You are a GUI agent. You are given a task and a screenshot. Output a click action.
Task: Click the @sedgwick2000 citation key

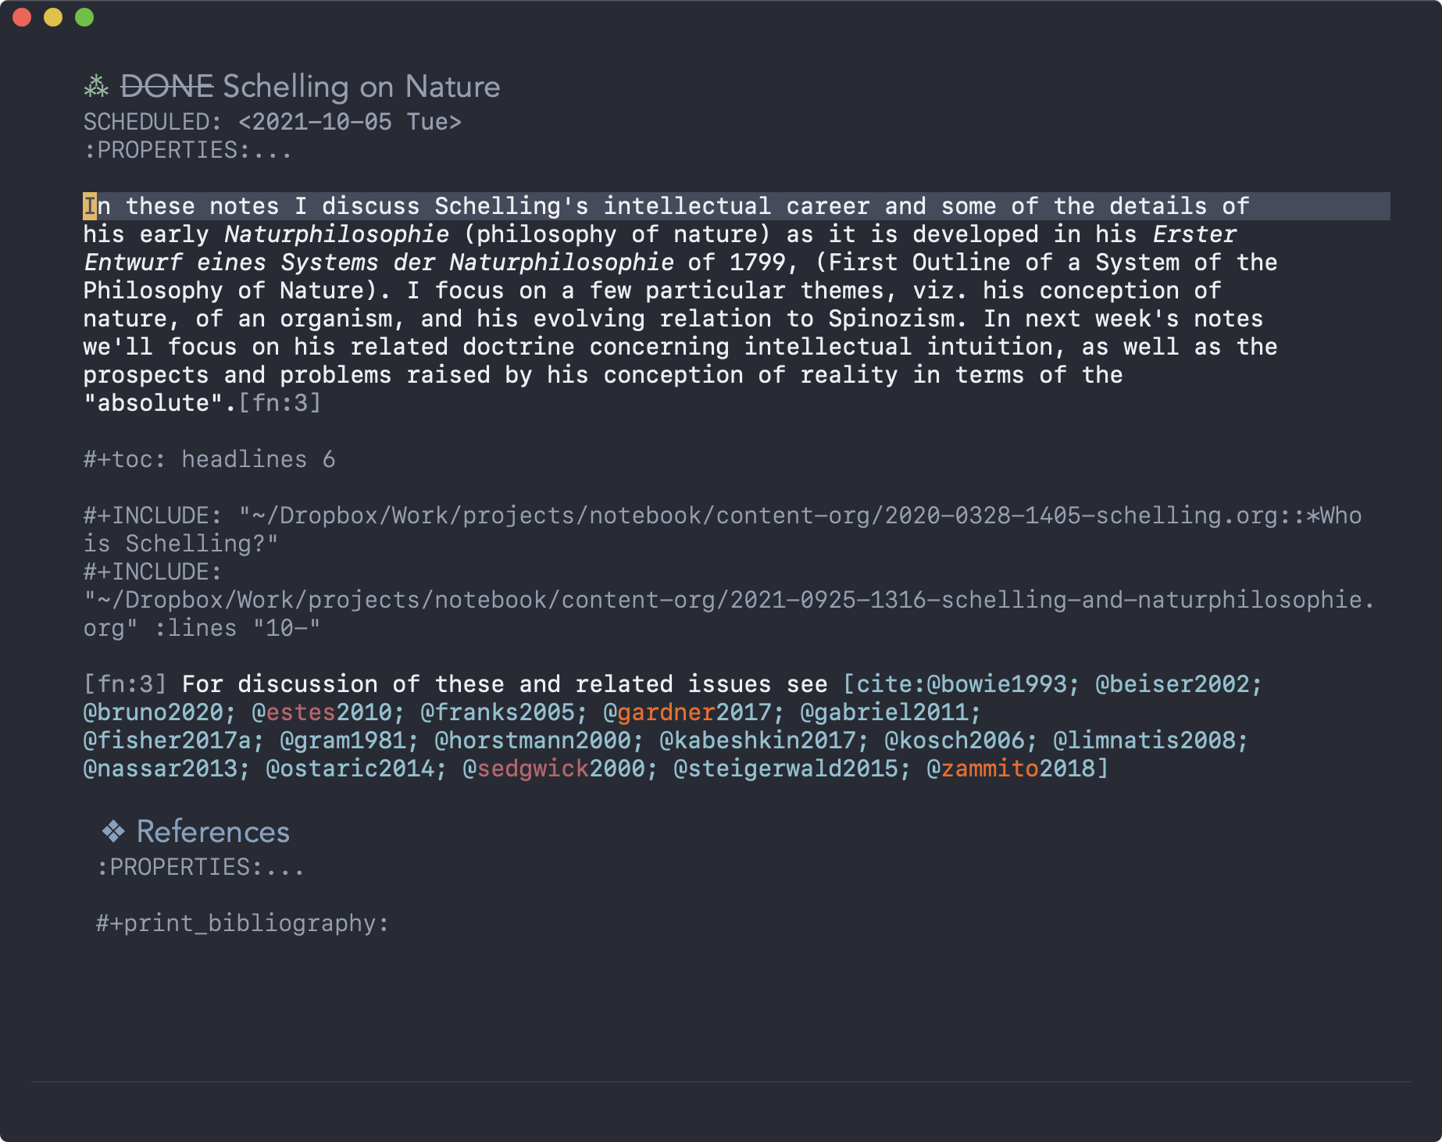point(554,769)
